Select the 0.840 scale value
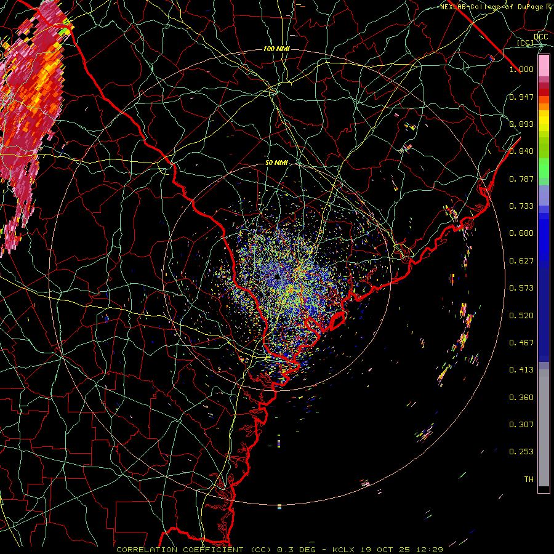Viewport: 554px width, 554px height. pos(521,151)
